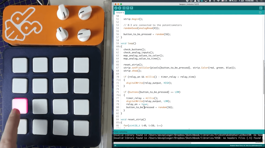Click 'digitalWrite(relay_output, HIGH);' line
The height and width of the screenshot is (148, 265).
[149, 83]
